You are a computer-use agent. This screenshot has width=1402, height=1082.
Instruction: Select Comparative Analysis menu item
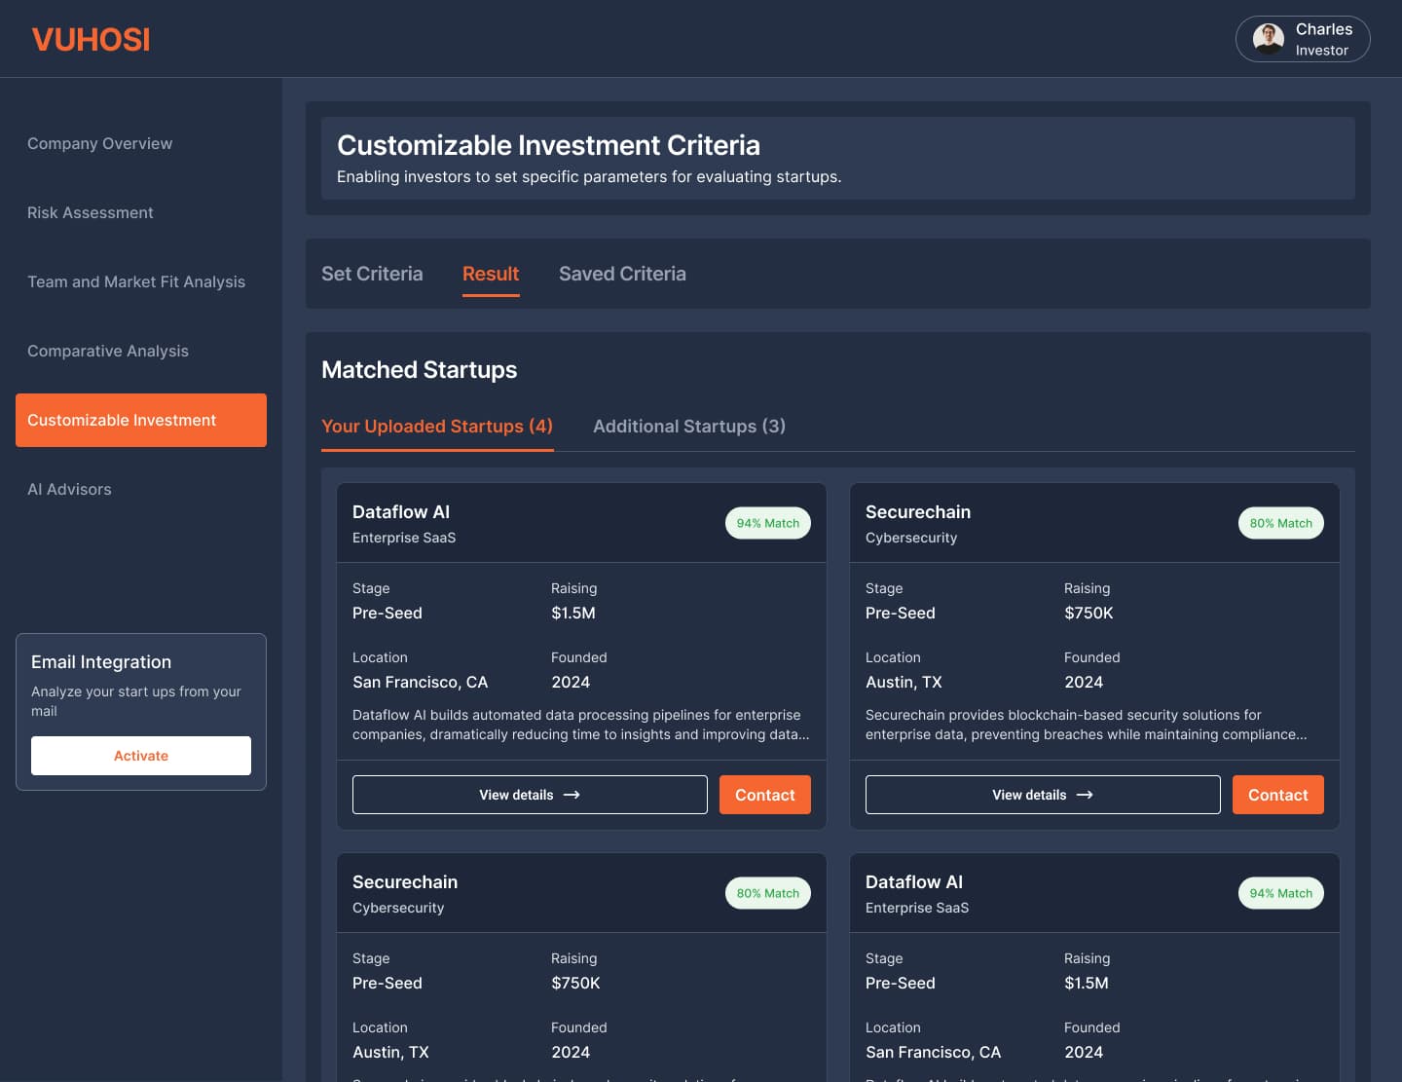pos(108,351)
